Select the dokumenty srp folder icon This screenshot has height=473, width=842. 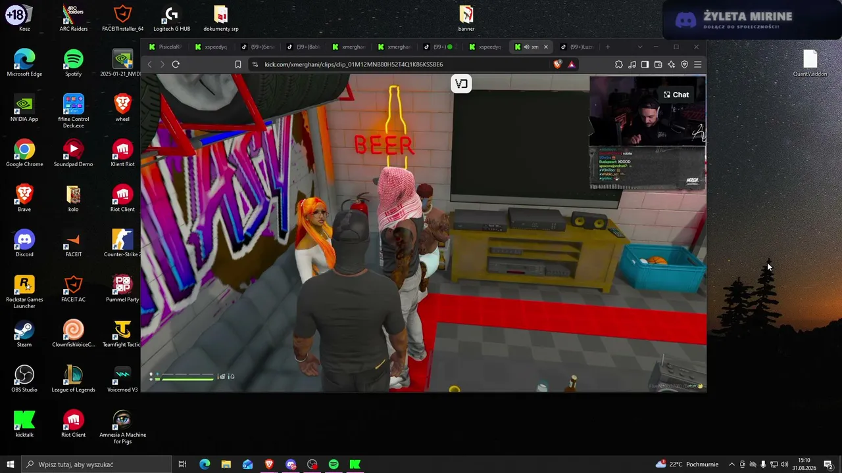tap(221, 18)
